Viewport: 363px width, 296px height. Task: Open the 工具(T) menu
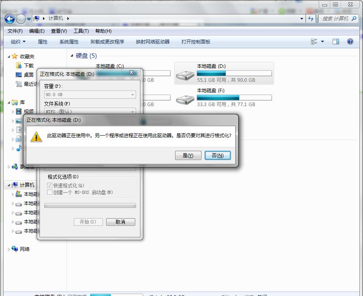tap(81, 31)
